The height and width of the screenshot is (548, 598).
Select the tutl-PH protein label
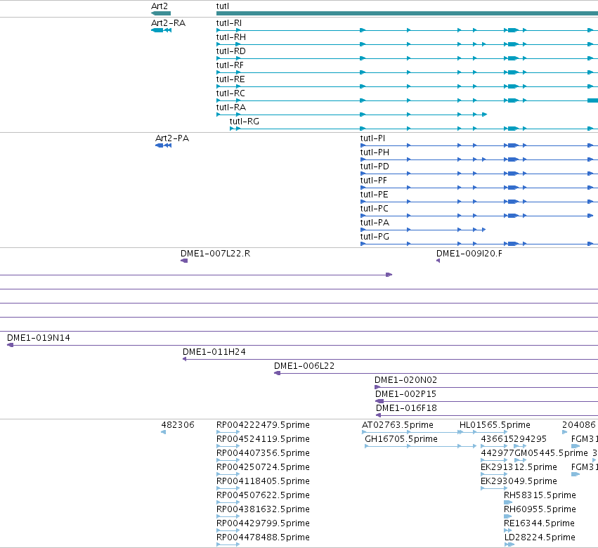[x=375, y=152]
